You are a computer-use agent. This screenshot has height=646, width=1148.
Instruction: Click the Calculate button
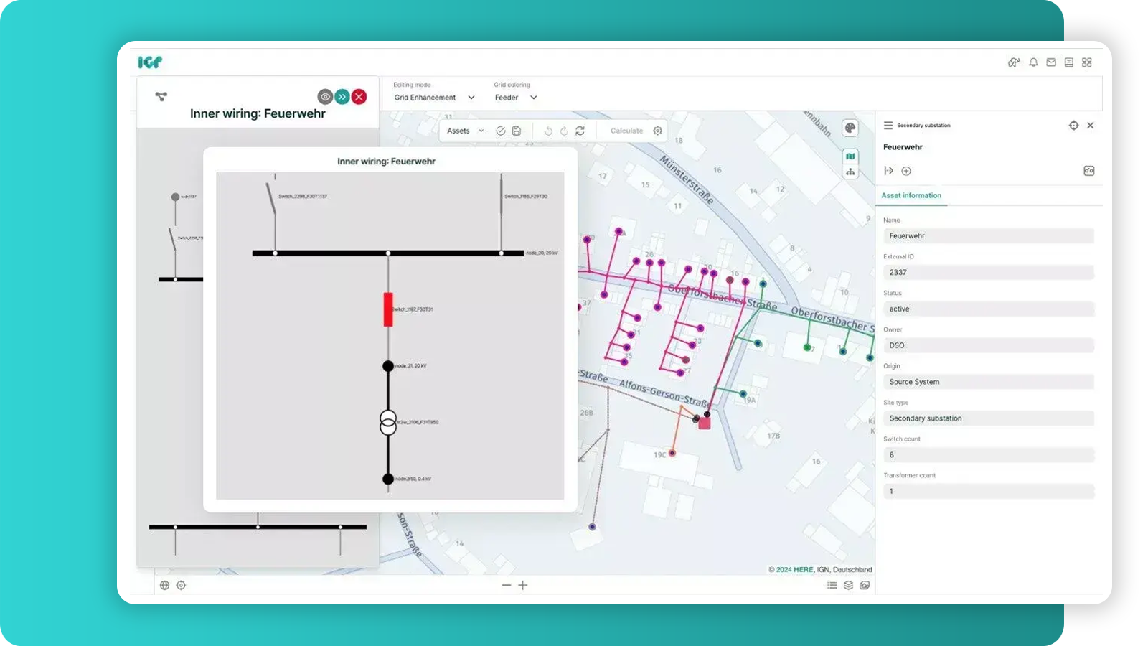click(626, 131)
